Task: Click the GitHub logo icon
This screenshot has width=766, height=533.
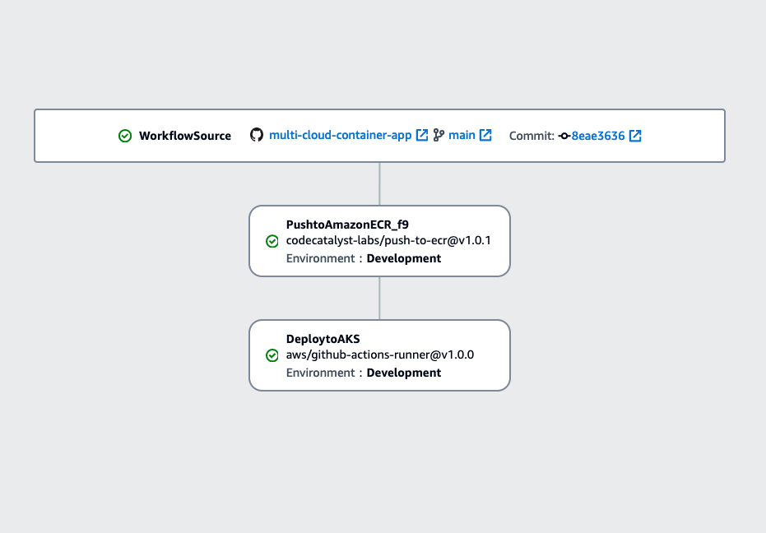Action: 257,135
